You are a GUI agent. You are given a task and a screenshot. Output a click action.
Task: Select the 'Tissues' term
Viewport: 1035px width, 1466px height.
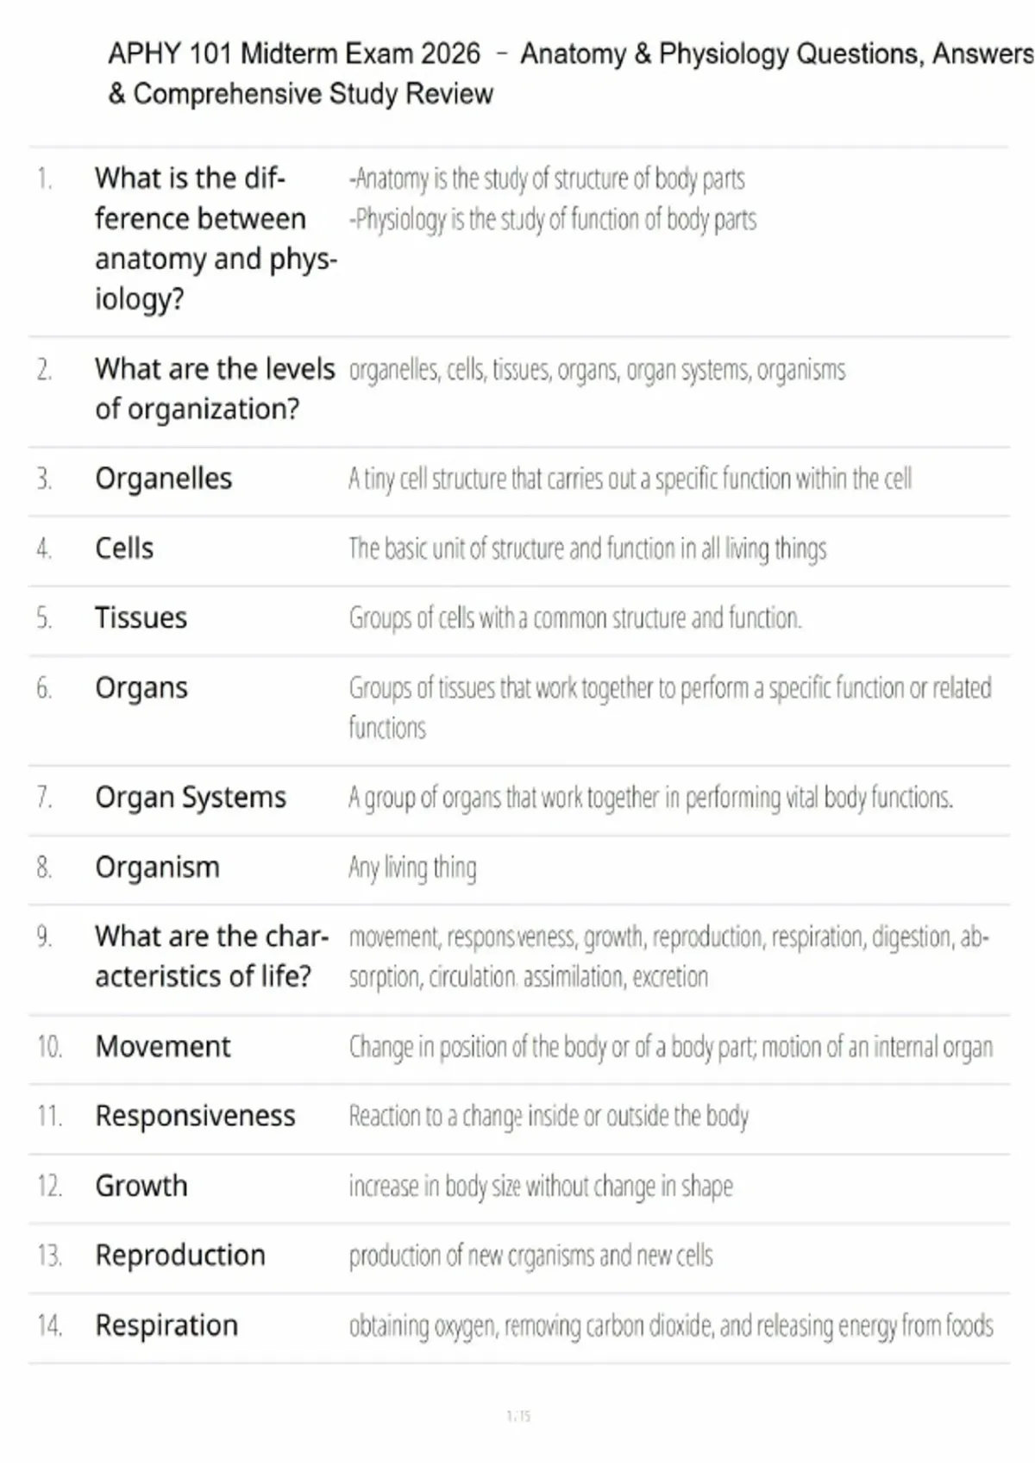click(141, 618)
